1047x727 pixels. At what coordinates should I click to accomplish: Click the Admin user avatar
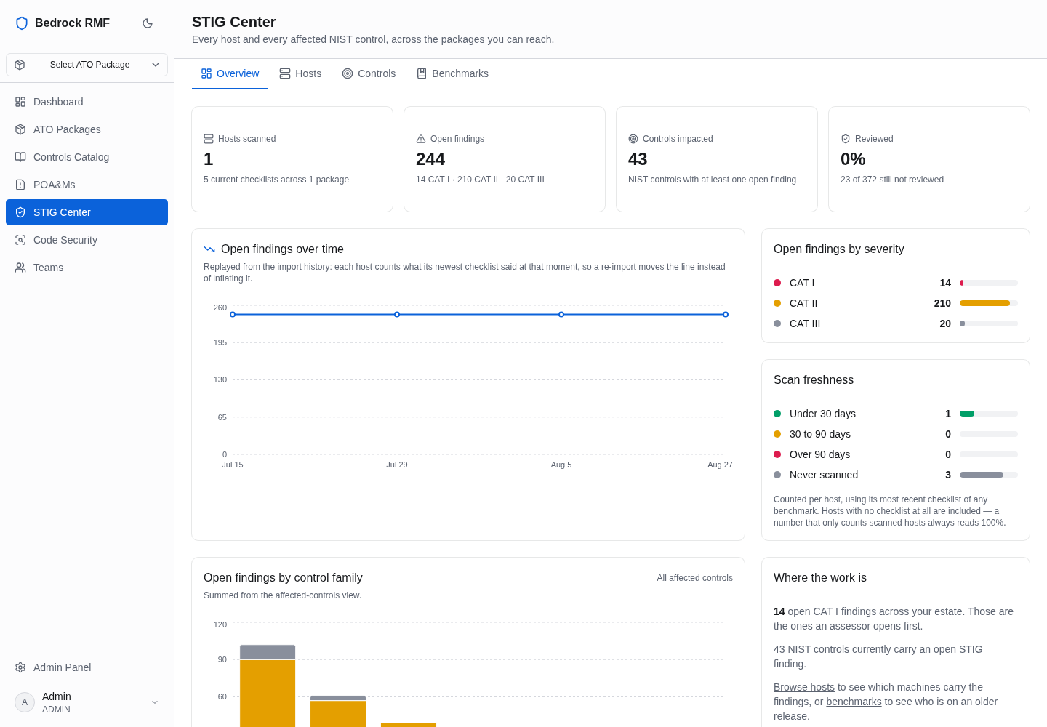click(x=25, y=702)
